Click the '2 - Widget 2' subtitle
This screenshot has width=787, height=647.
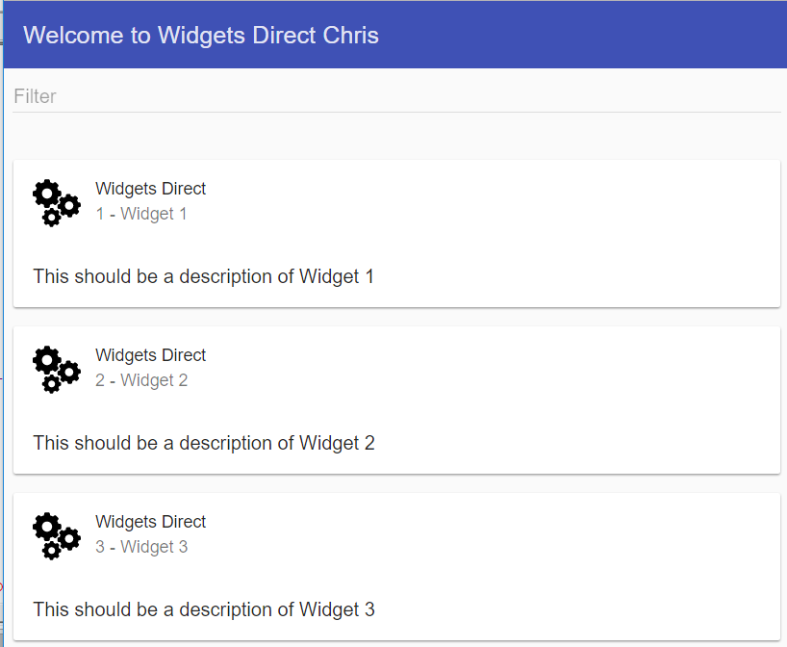[x=141, y=380]
